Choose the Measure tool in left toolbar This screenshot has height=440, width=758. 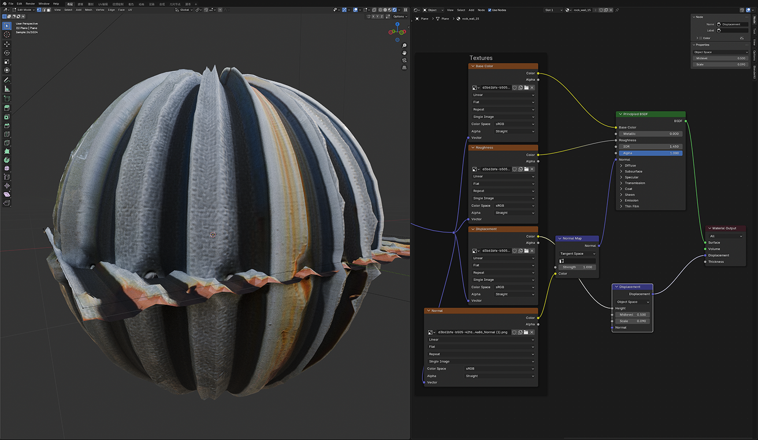[7, 89]
